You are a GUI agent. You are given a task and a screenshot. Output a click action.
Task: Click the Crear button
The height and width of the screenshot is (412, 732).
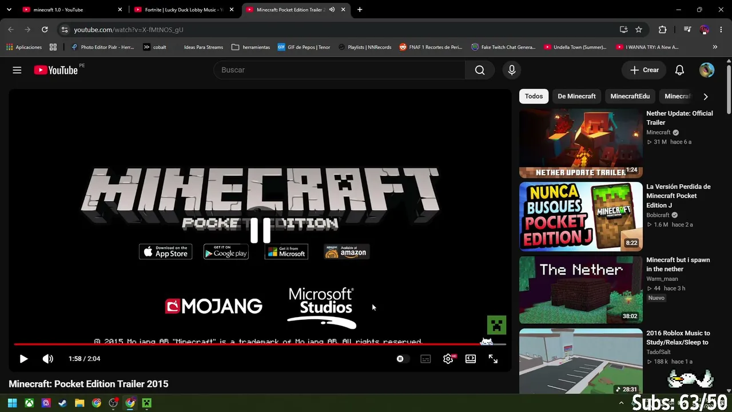click(x=645, y=70)
